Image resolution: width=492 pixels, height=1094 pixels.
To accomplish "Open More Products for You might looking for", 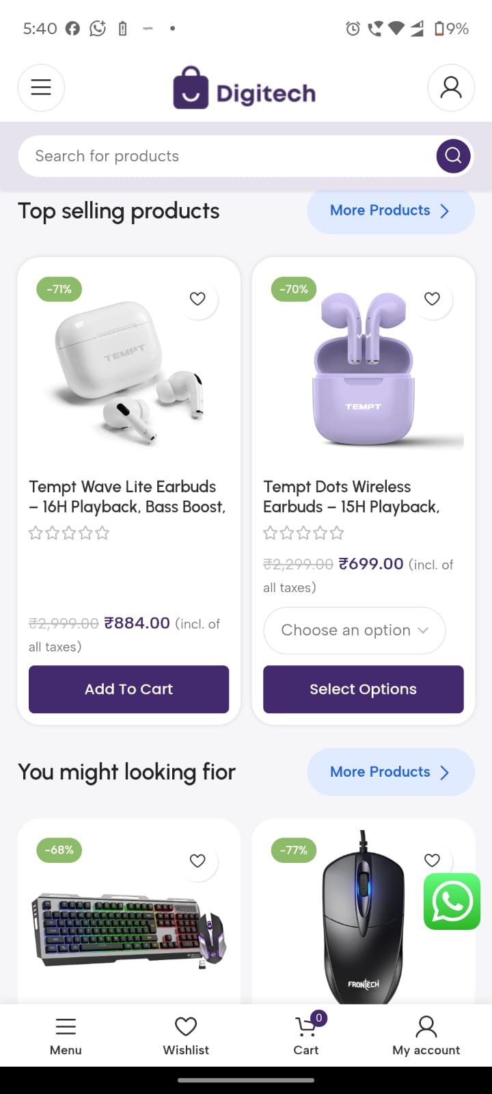I will (390, 772).
